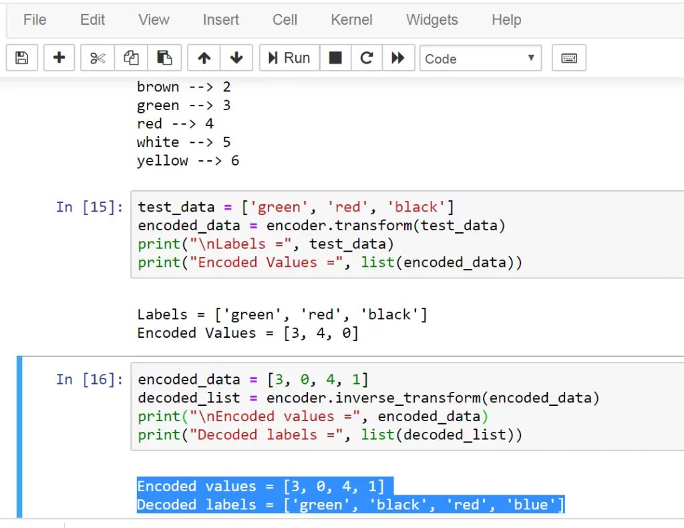Open the View menu
Viewport: 684px width, 528px height.
(x=154, y=19)
